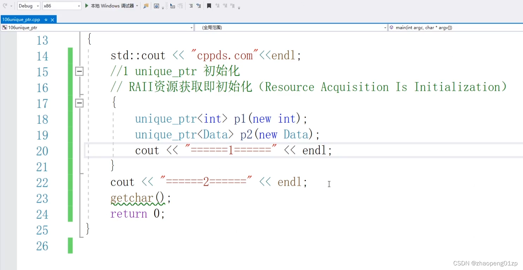
Task: Open the 全局范围 scope dropdown
Action: (x=291, y=27)
